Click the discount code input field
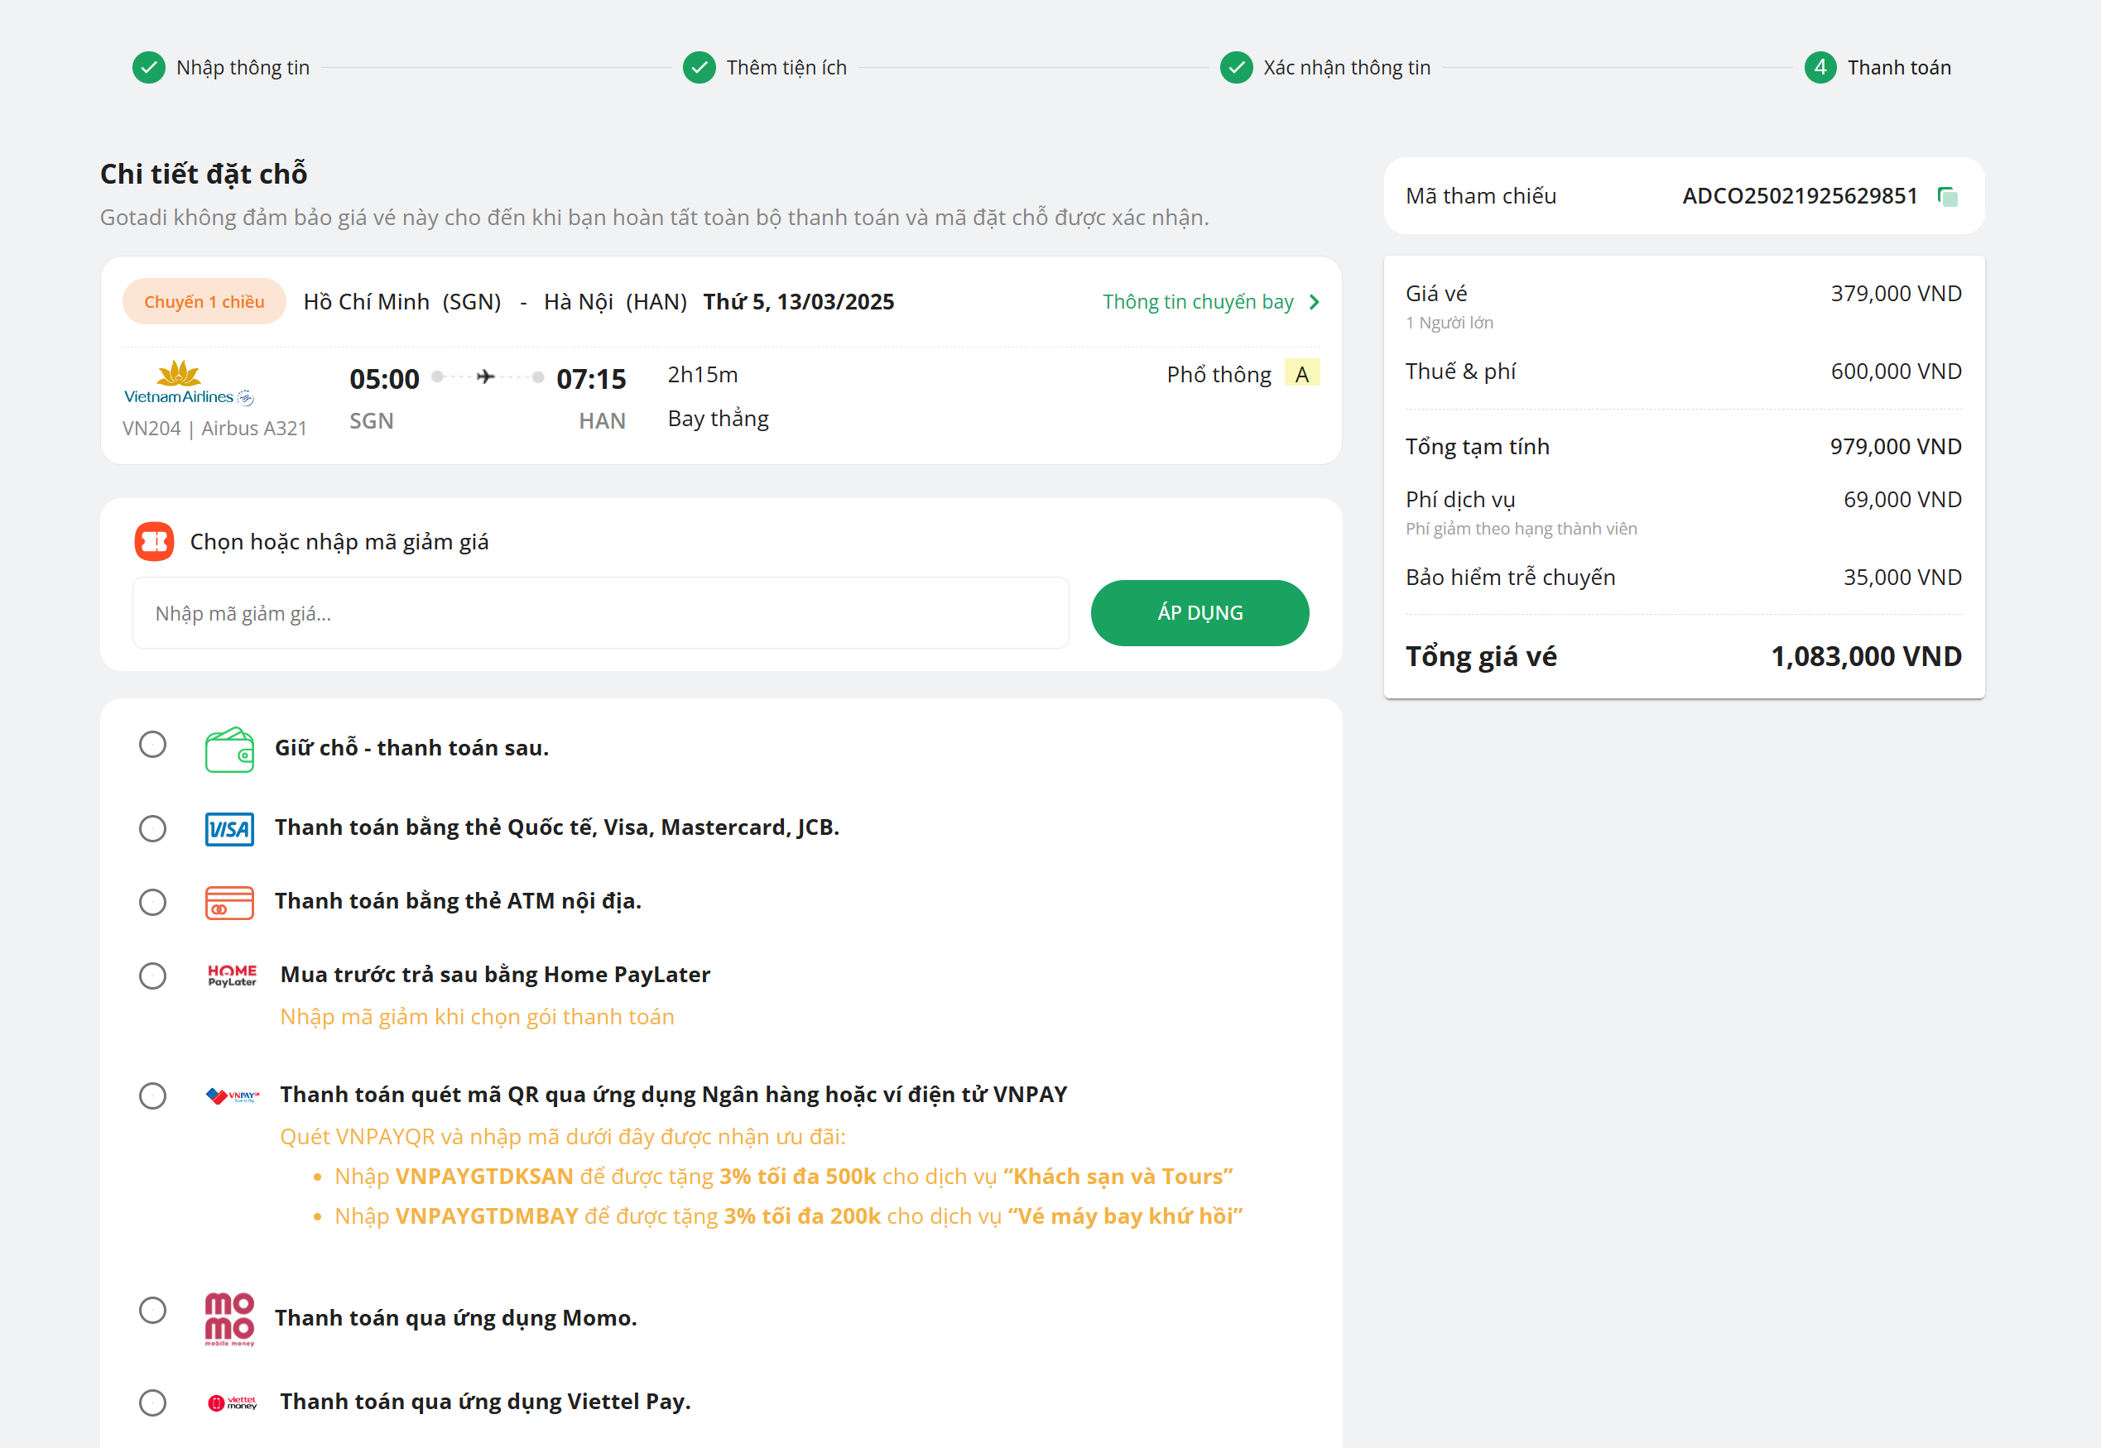2101x1448 pixels. pyautogui.click(x=600, y=613)
